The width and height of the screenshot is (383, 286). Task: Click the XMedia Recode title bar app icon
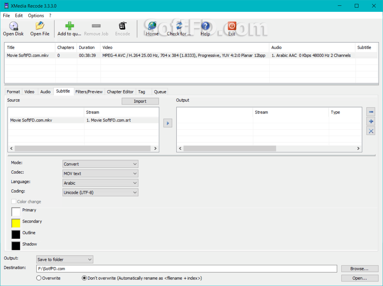coord(6,6)
